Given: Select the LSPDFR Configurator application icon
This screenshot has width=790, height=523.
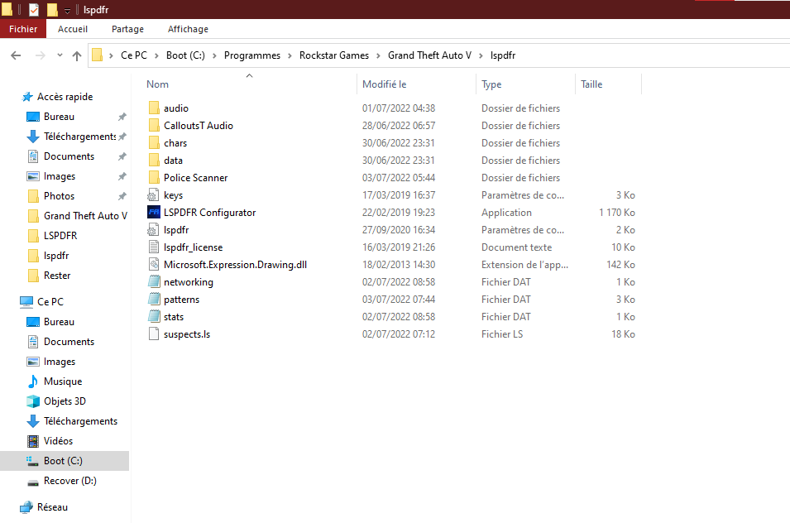Looking at the screenshot, I should (154, 212).
